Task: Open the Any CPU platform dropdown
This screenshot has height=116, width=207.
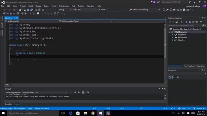Action: click(85, 10)
